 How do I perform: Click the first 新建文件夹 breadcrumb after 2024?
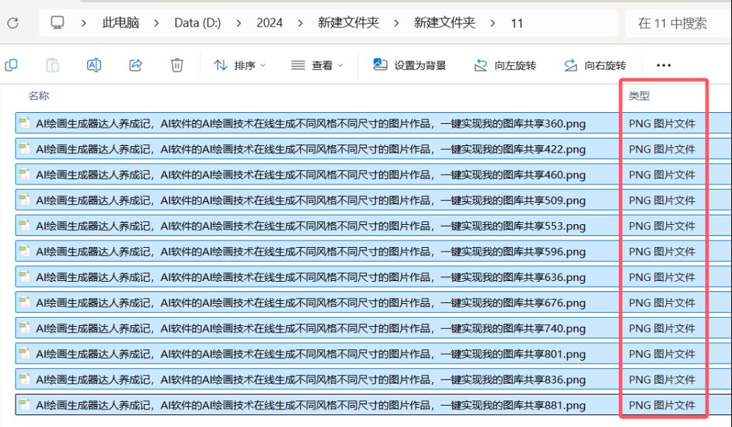coord(348,23)
